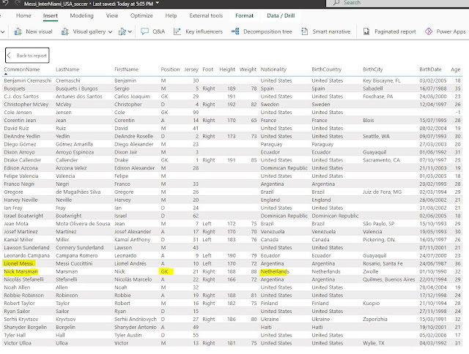Click the New visual chart icon
Screen dimensions: 469x354
pos(18,31)
